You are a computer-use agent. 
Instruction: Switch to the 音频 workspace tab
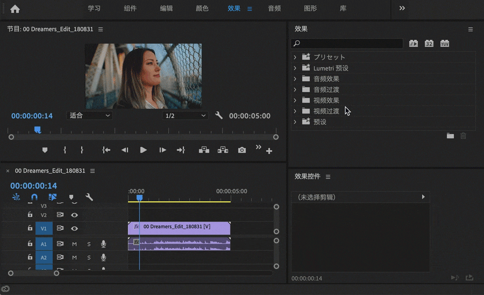click(274, 8)
